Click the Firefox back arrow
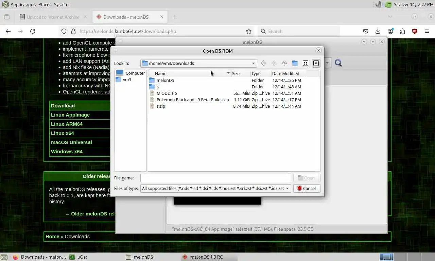 coord(8,31)
